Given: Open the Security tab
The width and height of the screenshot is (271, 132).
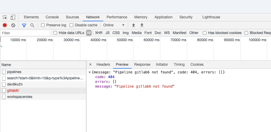Looking at the screenshot, I should [x=186, y=17].
